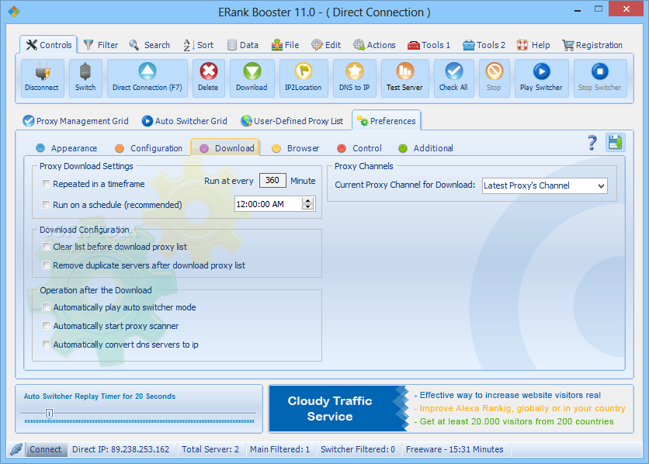Viewport: 649px width, 464px height.
Task: Open the Sort ribbon tab
Action: (199, 45)
